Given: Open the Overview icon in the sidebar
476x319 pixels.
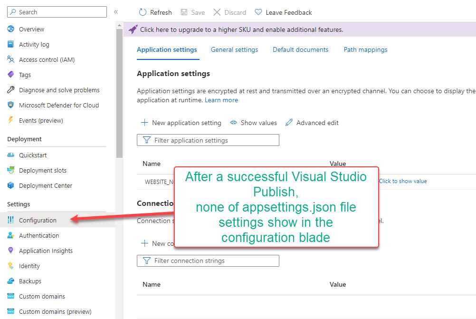Looking at the screenshot, I should [10, 29].
